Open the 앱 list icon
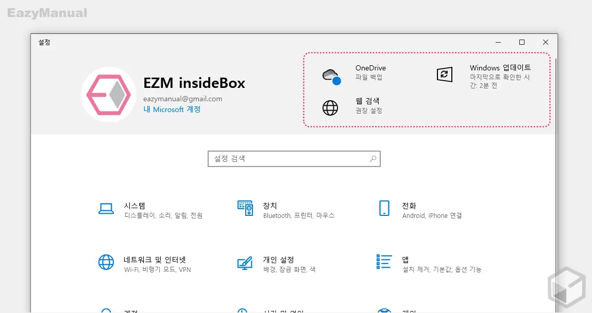 [x=384, y=262]
